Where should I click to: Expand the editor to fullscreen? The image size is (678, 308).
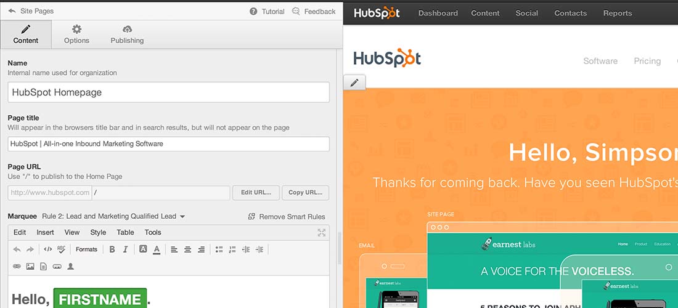321,232
